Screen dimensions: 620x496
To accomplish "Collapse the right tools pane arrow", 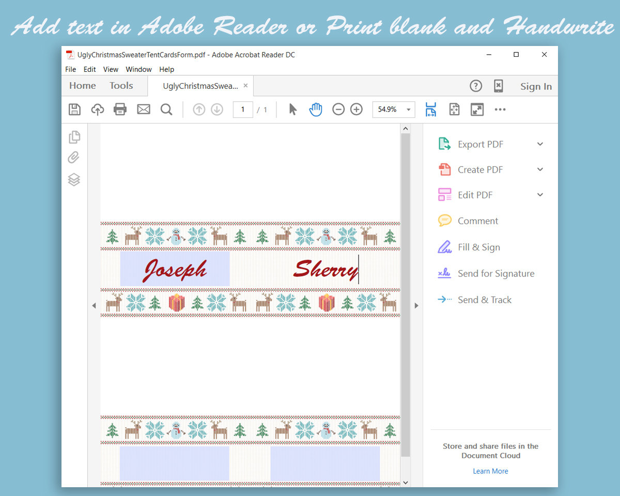I will click(417, 306).
